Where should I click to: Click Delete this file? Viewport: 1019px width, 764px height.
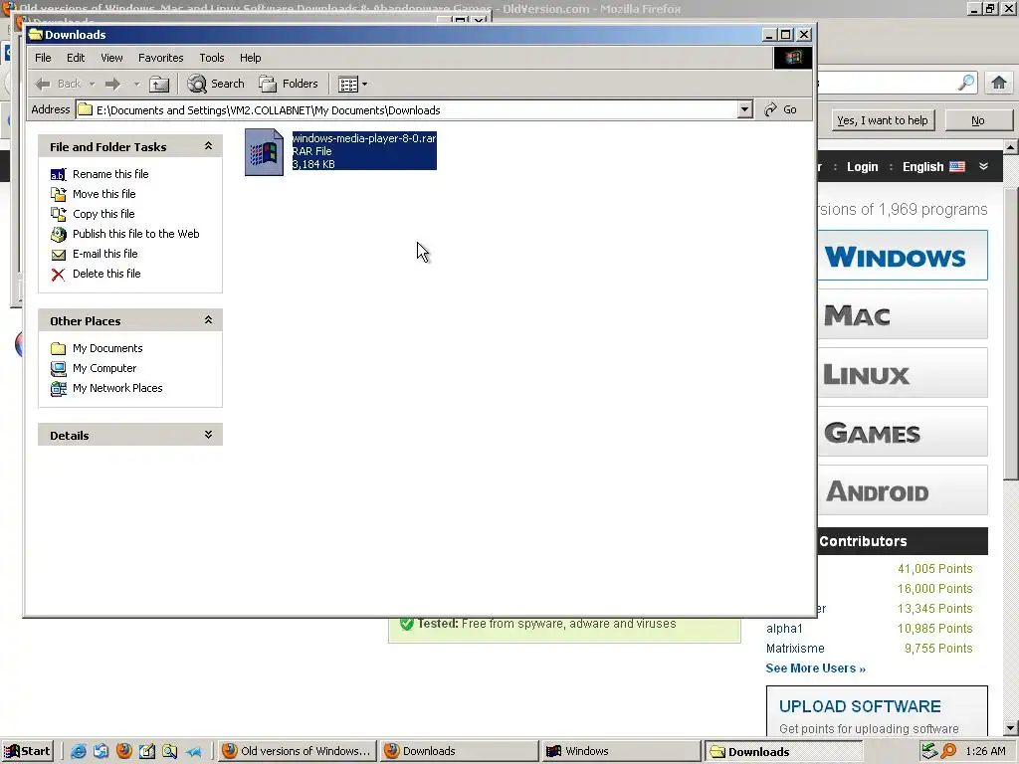click(106, 274)
